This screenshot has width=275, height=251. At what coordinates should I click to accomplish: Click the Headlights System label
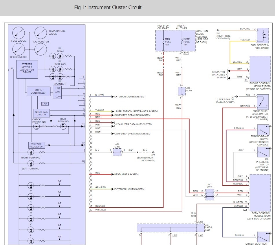tap(126, 174)
